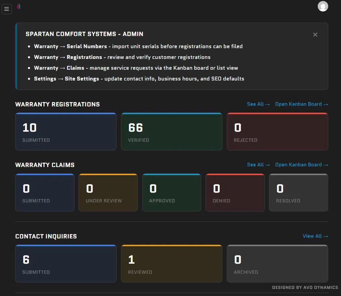
Task: Open the Resolved claims card
Action: (299, 192)
